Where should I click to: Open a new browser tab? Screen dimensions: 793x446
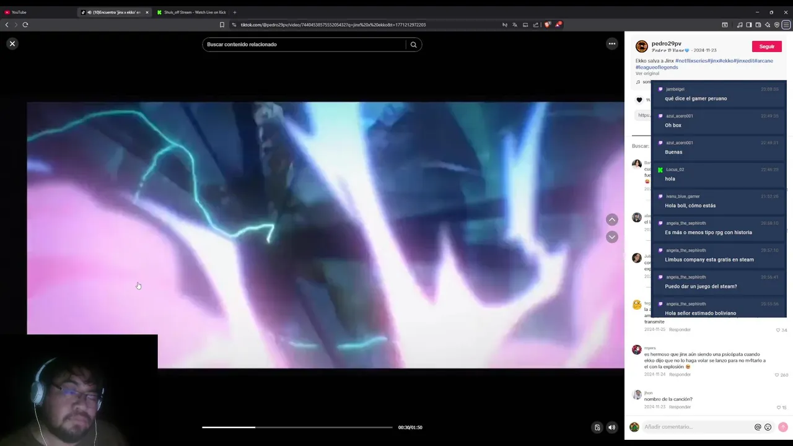pyautogui.click(x=234, y=12)
